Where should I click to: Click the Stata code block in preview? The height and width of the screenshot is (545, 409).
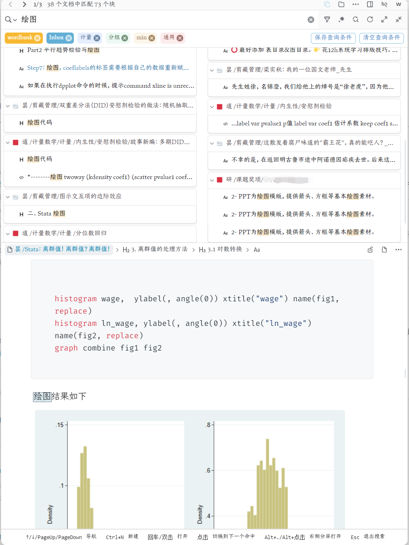point(202,320)
